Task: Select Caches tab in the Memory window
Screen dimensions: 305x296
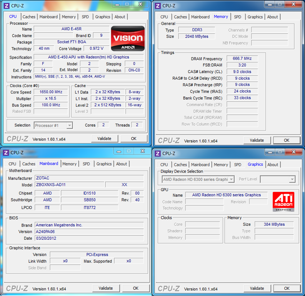Action: click(x=180, y=17)
